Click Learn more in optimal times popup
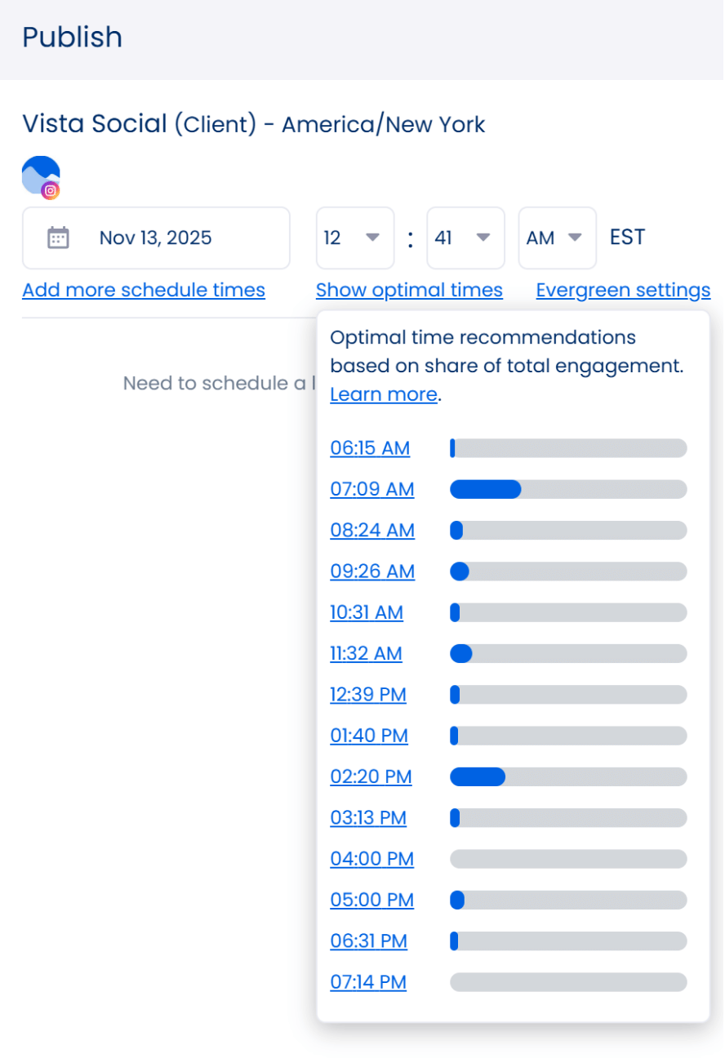This screenshot has height=1063, width=725. click(x=384, y=394)
